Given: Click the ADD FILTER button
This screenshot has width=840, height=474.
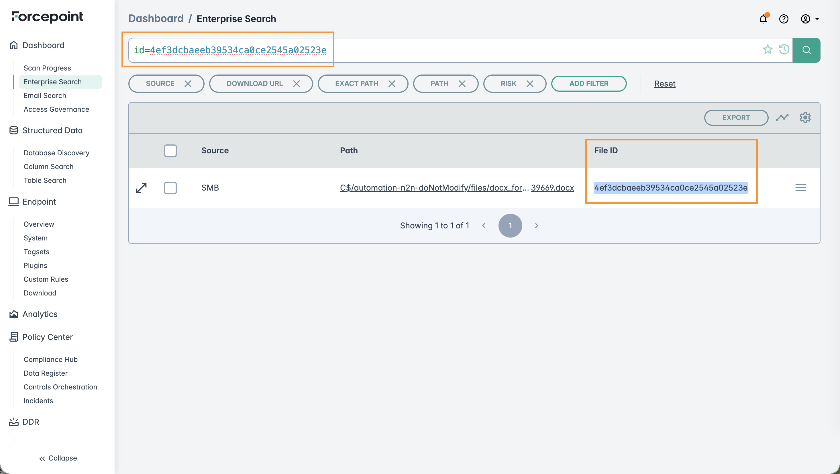Looking at the screenshot, I should 588,84.
